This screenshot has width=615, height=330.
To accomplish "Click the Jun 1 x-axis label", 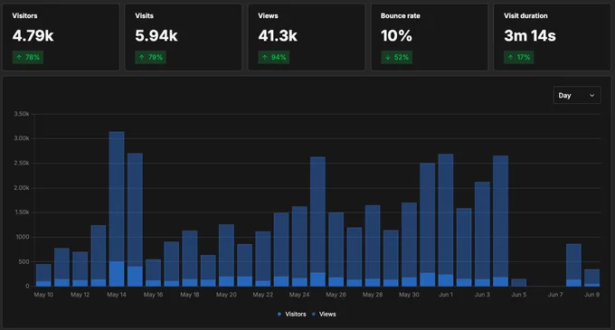I will click(446, 295).
